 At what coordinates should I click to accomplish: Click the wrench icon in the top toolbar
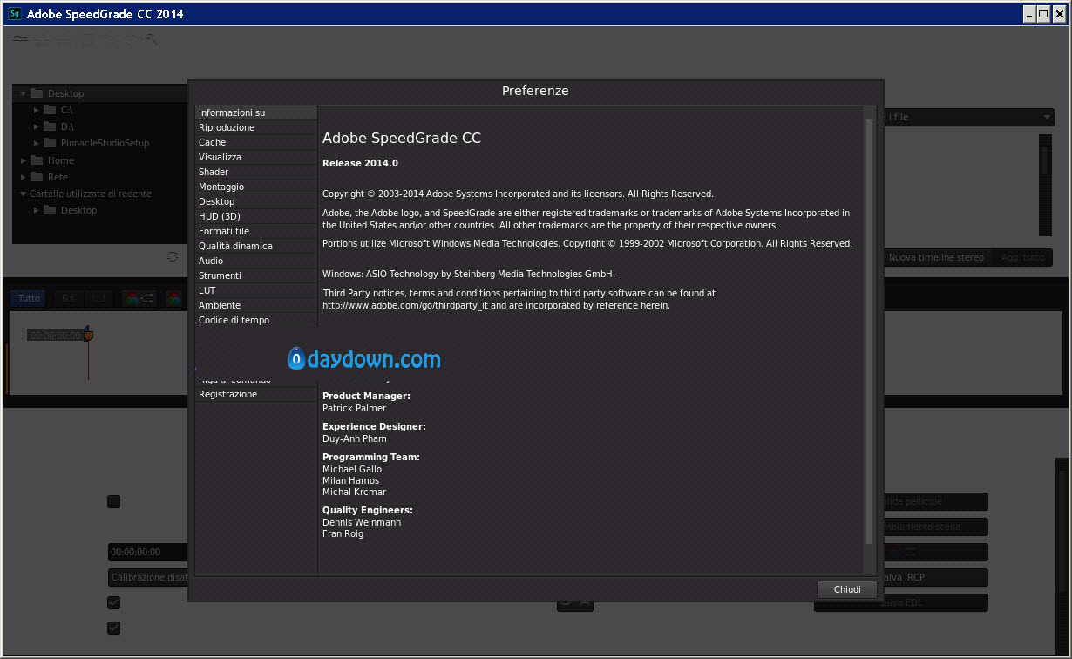152,39
